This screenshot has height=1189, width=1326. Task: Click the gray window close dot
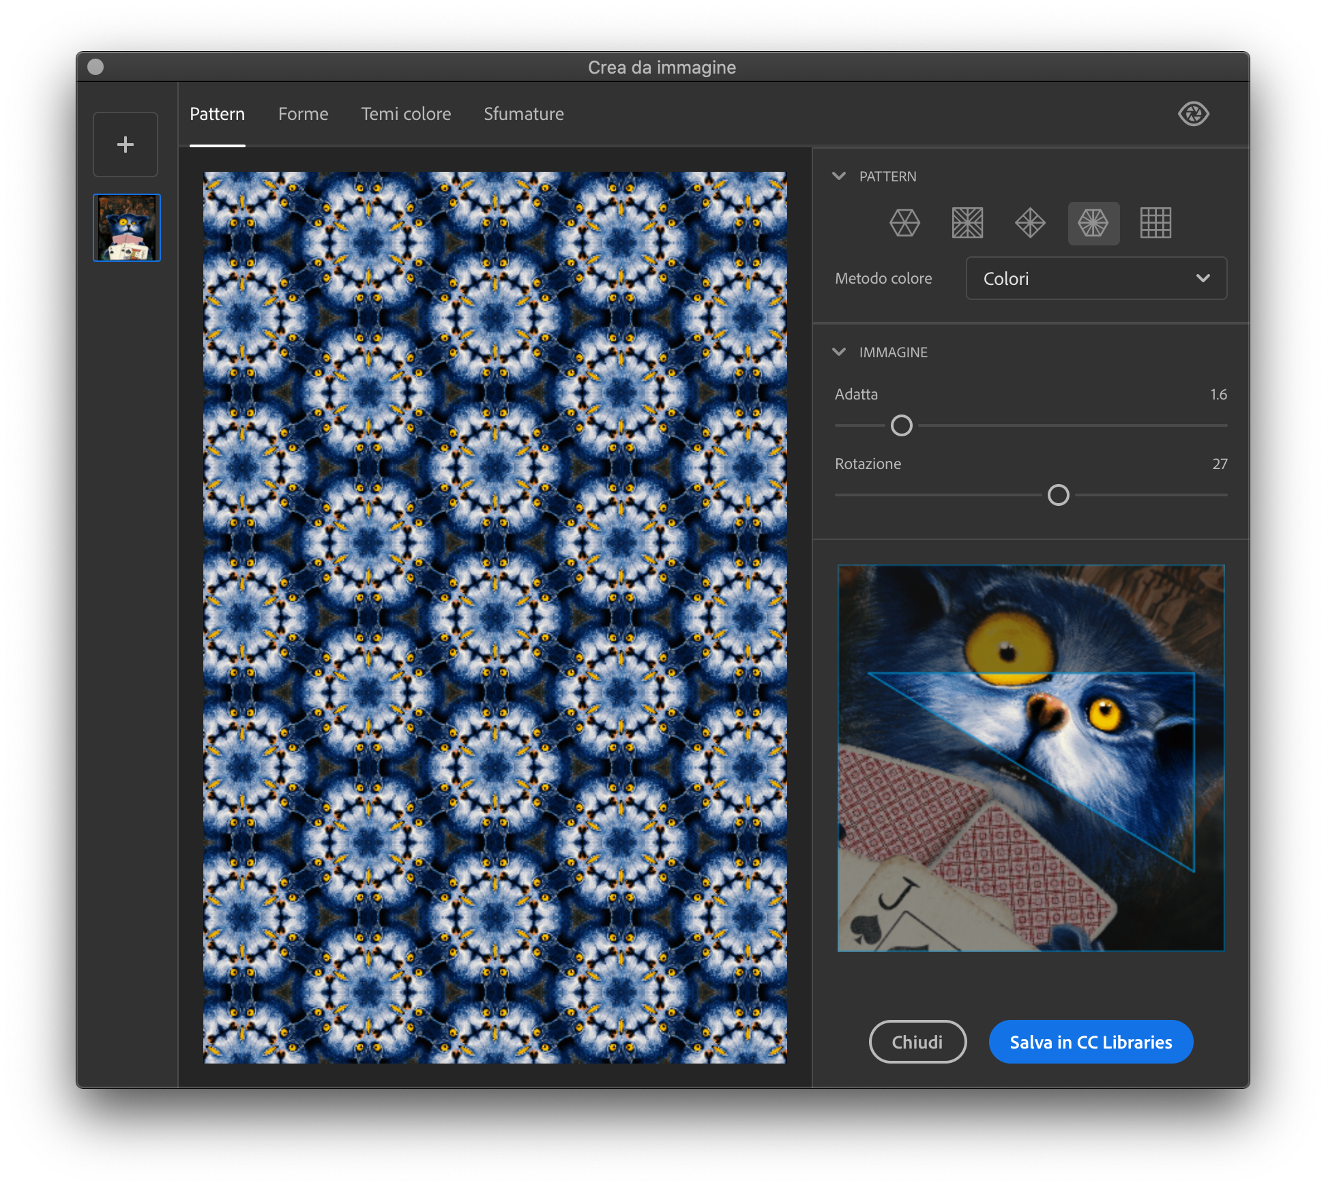click(x=96, y=67)
